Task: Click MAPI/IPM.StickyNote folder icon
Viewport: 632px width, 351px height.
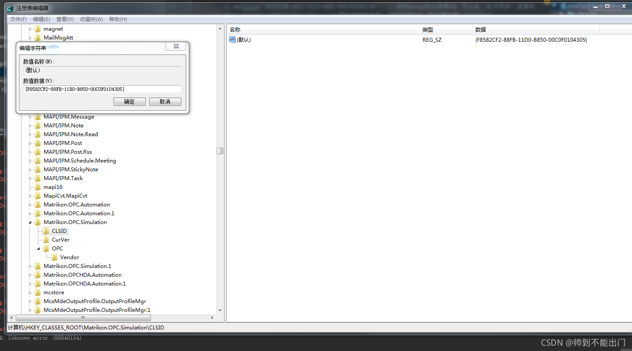Action: [x=38, y=170]
